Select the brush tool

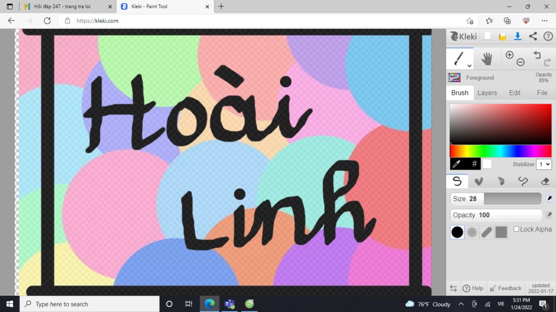coord(458,58)
